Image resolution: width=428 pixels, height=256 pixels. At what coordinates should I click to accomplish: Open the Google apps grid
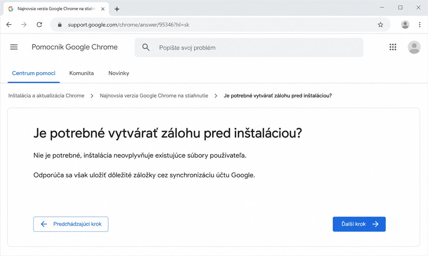[393, 47]
